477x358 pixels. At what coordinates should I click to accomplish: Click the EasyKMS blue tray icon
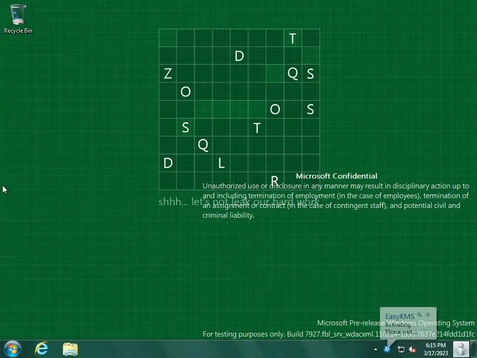click(387, 349)
